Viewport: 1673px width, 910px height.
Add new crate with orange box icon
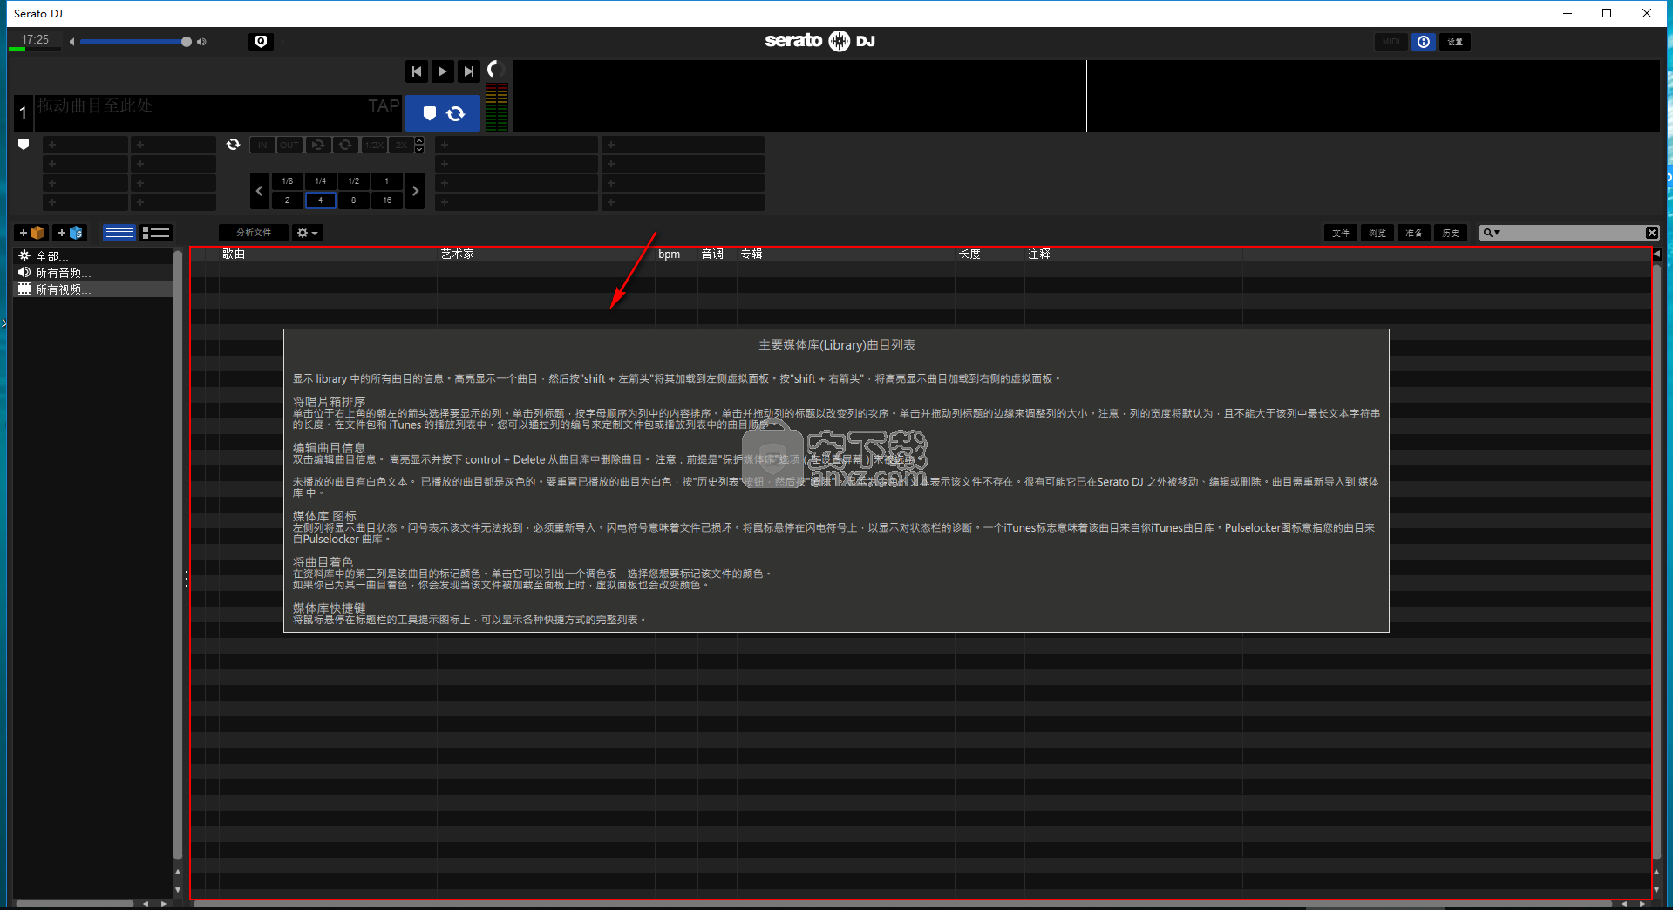click(31, 233)
